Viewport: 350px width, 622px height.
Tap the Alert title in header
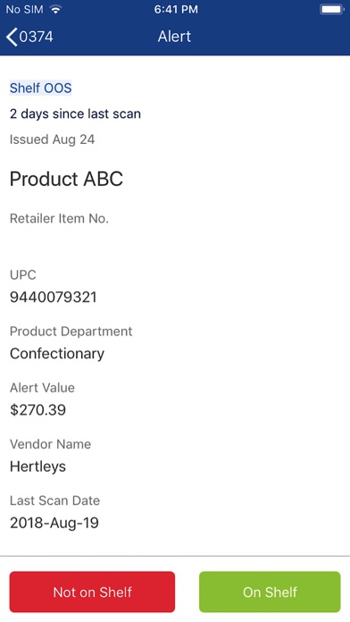point(174,37)
